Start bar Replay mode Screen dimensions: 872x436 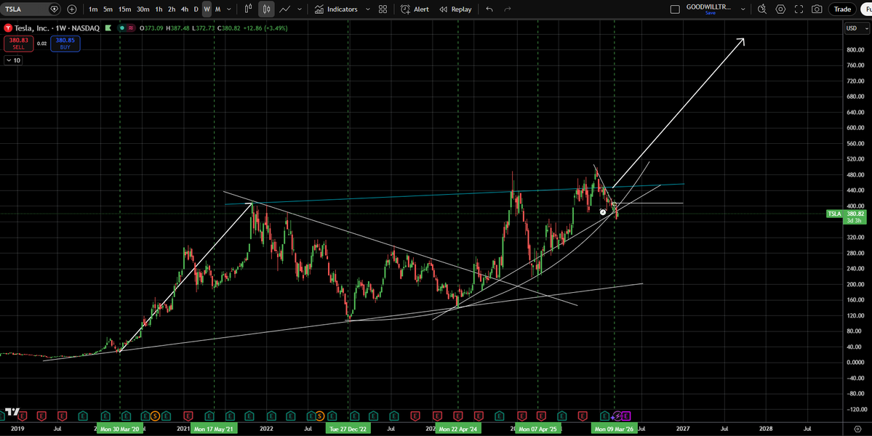455,9
